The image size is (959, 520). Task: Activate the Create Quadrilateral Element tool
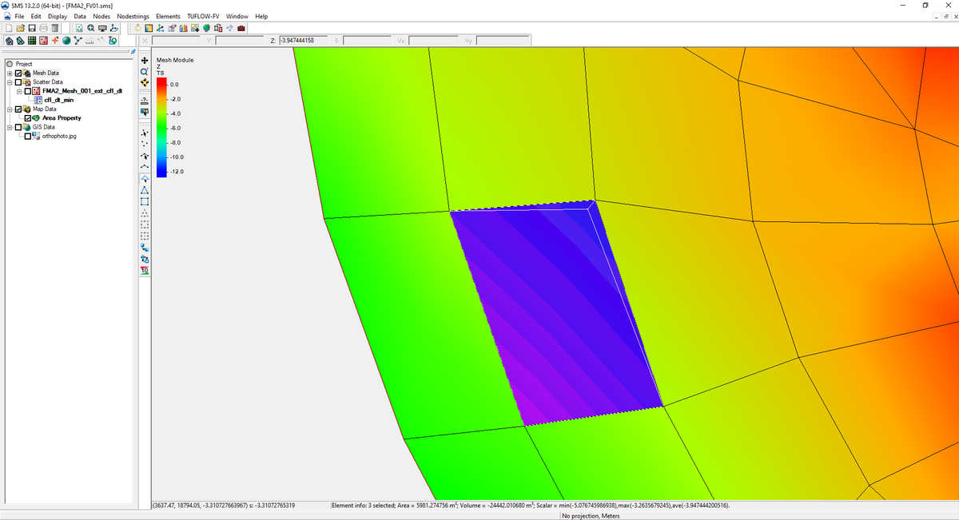click(x=145, y=201)
